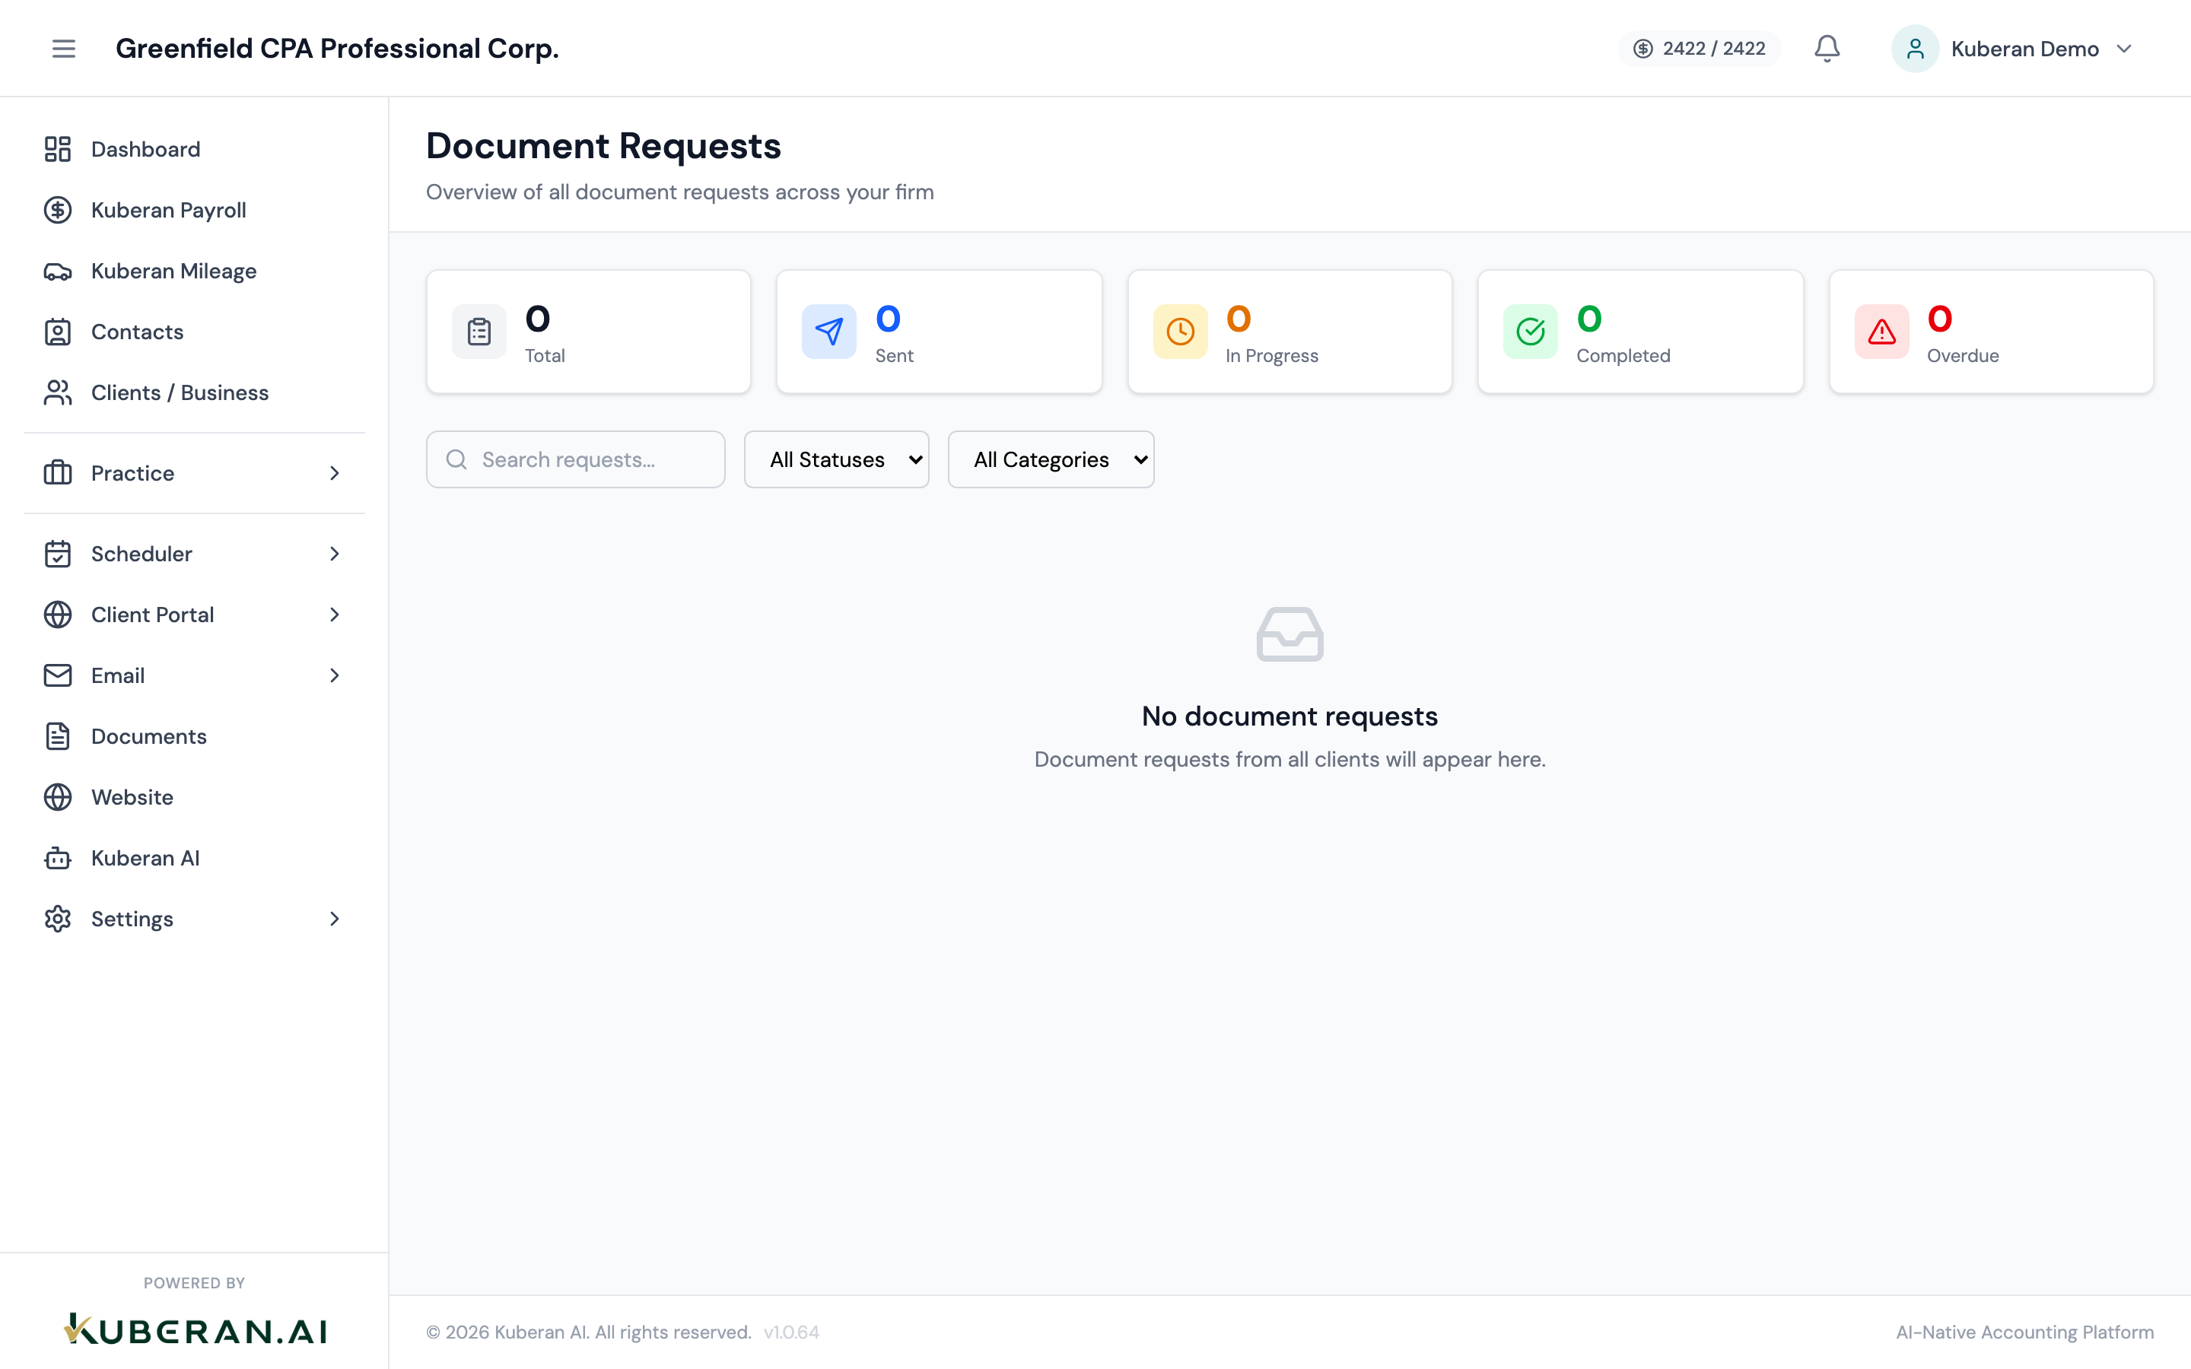Click the Kuberan Demo account name
2191x1369 pixels.
pyautogui.click(x=2024, y=49)
